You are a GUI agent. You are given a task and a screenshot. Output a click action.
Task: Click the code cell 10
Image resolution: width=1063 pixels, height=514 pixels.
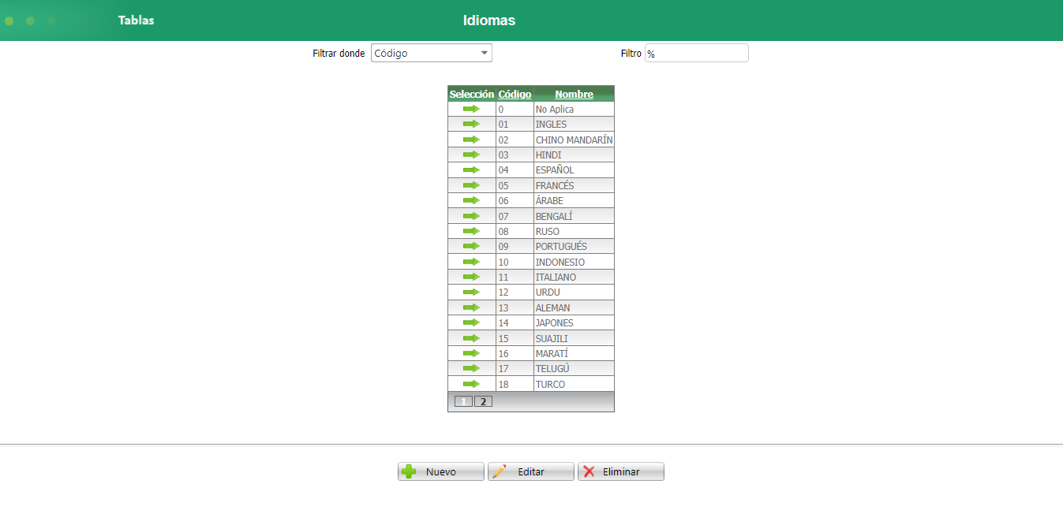click(x=515, y=262)
